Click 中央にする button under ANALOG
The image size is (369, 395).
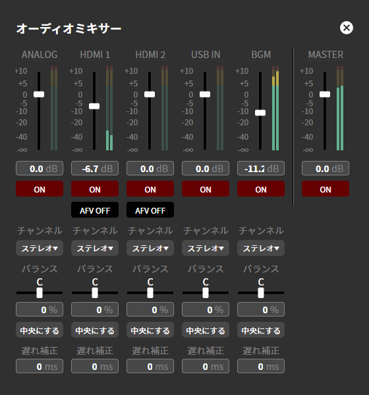pos(40,330)
